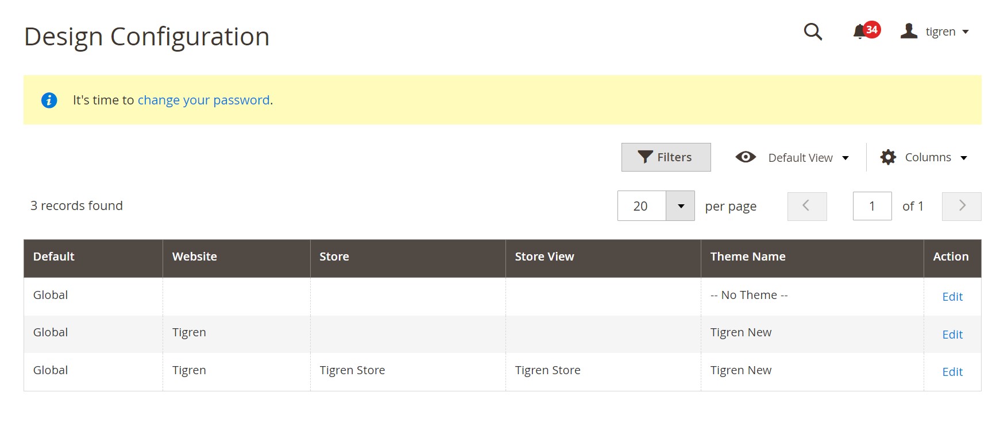
Task: Edit the No Theme global row
Action: pos(952,297)
